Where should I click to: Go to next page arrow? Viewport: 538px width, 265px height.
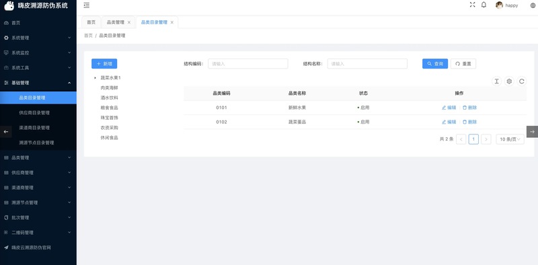coord(486,139)
